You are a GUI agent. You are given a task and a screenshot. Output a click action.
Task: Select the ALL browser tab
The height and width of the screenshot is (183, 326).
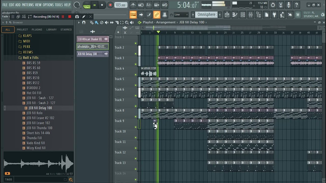[8, 29]
